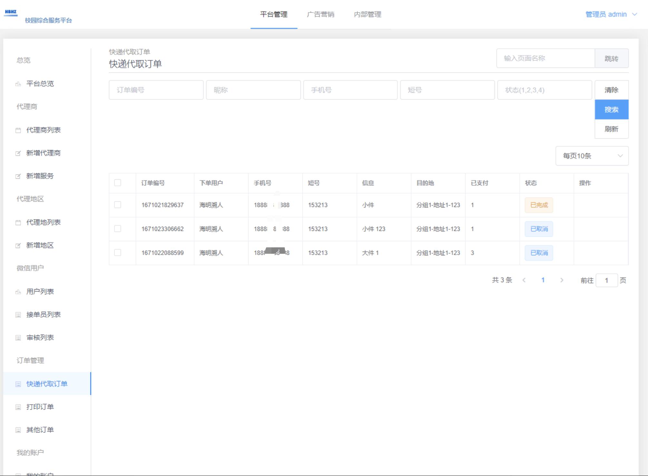Click the 已完成 status tag
This screenshot has width=648, height=476.
click(x=539, y=205)
